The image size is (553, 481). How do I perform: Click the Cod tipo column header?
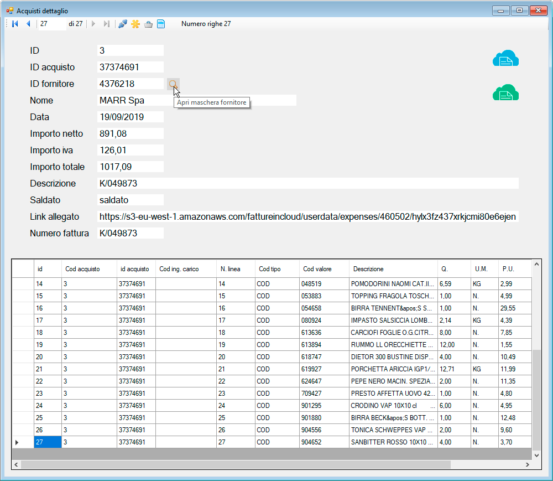tap(277, 269)
